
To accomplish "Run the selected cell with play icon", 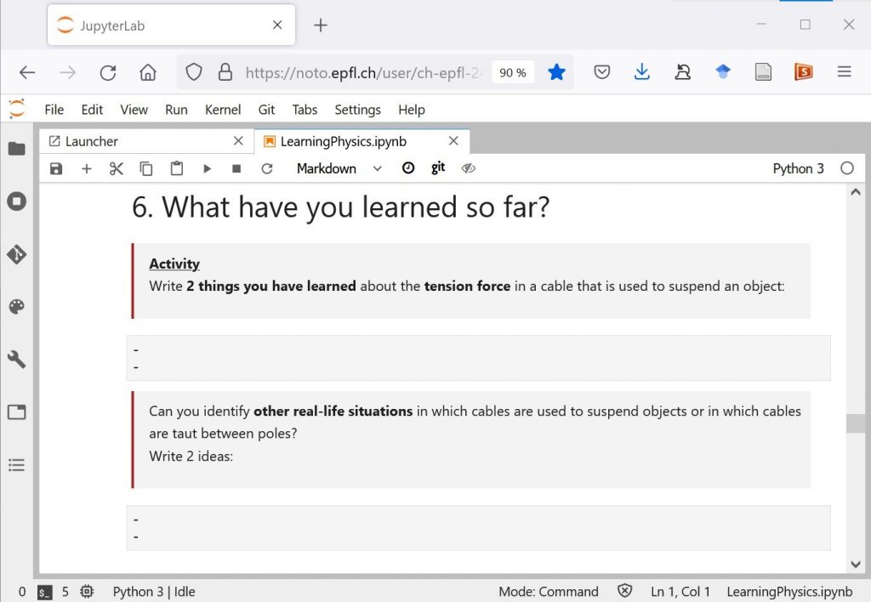I will tap(207, 168).
